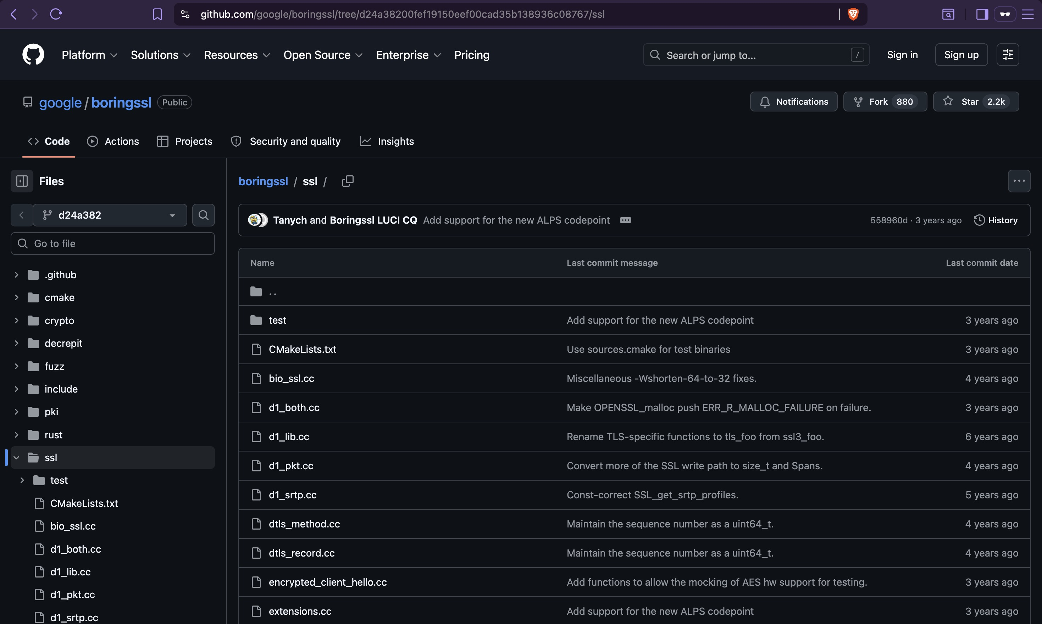
Task: Collapse the ssl folder in the tree
Action: click(x=16, y=458)
